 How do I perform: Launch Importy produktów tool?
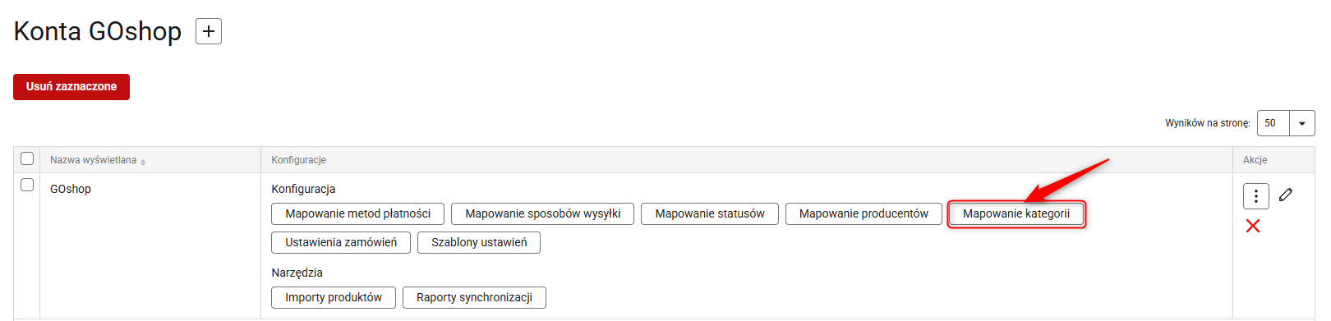(334, 297)
